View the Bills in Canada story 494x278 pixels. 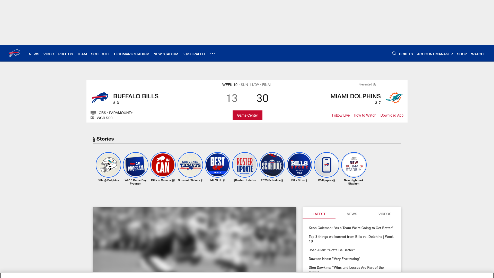point(163,165)
